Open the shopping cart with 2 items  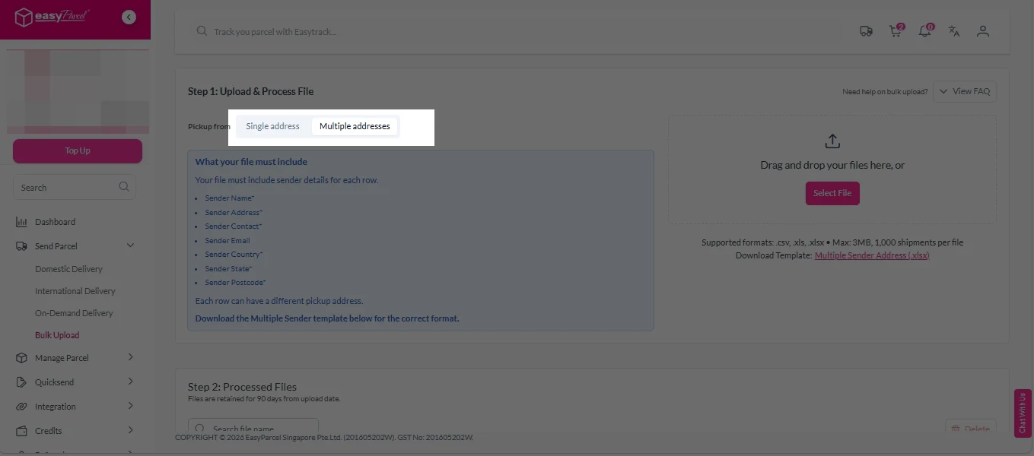(895, 31)
